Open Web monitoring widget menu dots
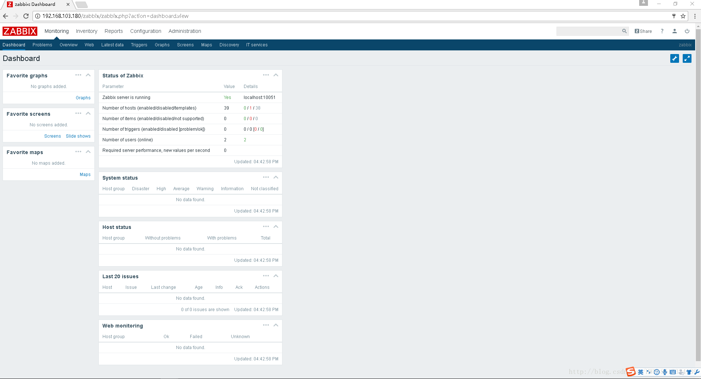The image size is (701, 379). pos(266,325)
